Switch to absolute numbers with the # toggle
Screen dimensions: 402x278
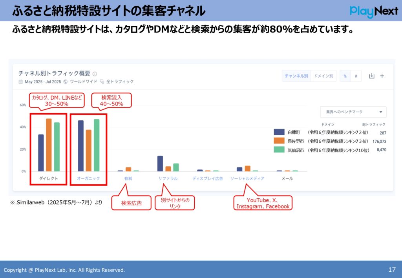click(356, 76)
